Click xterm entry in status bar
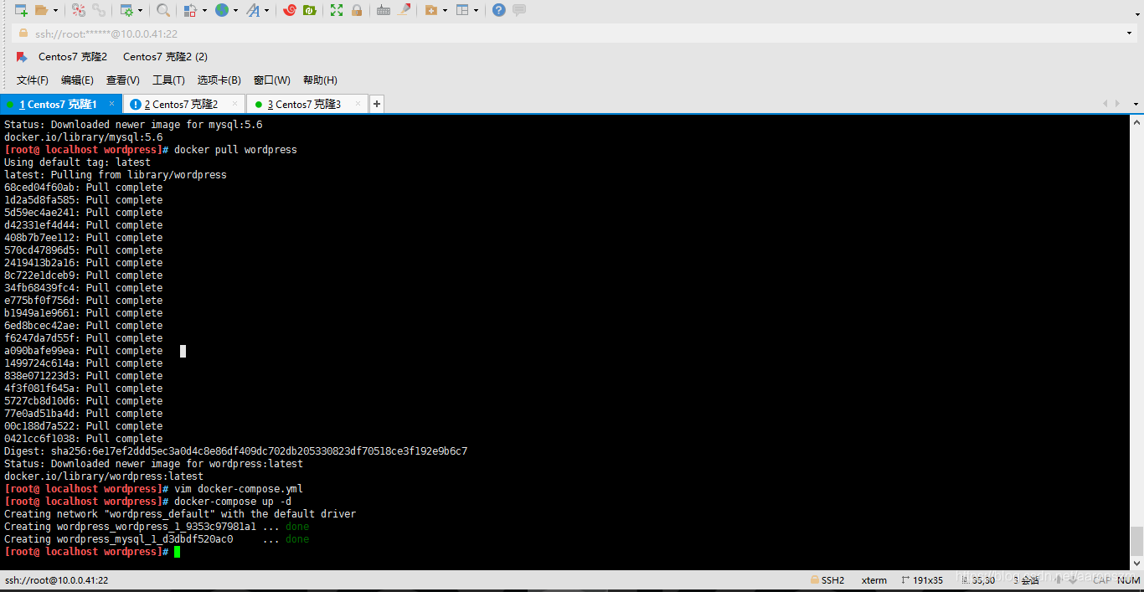 (873, 580)
